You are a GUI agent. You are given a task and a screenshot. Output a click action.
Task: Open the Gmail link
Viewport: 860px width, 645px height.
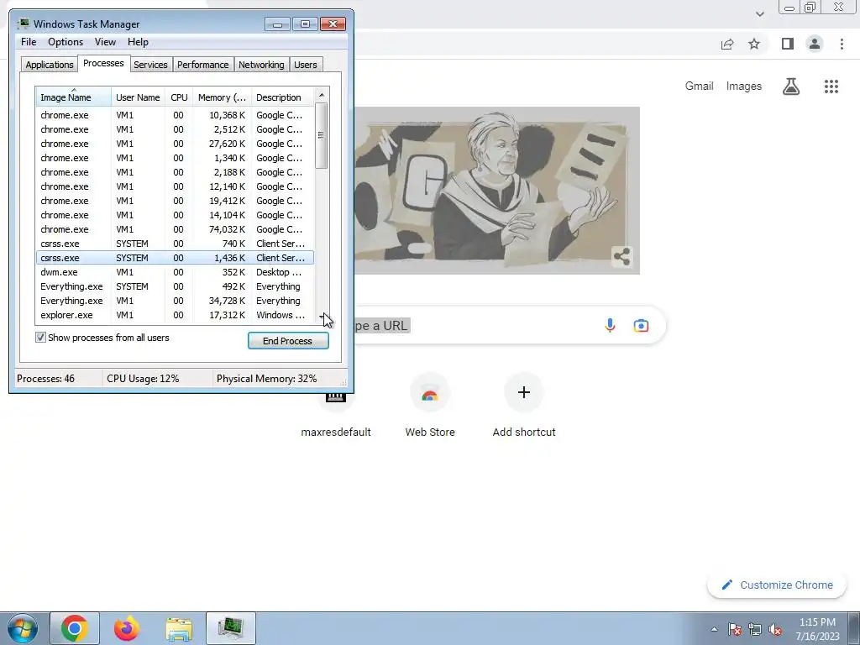pyautogui.click(x=699, y=87)
